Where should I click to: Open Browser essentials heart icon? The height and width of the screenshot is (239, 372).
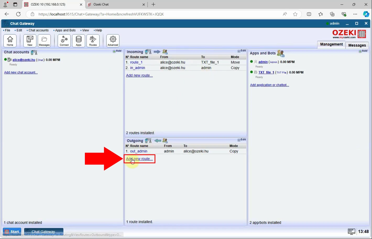344,14
